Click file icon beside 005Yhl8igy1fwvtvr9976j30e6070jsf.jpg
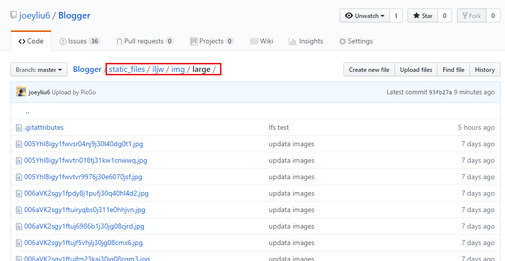505x261 pixels. (x=19, y=177)
